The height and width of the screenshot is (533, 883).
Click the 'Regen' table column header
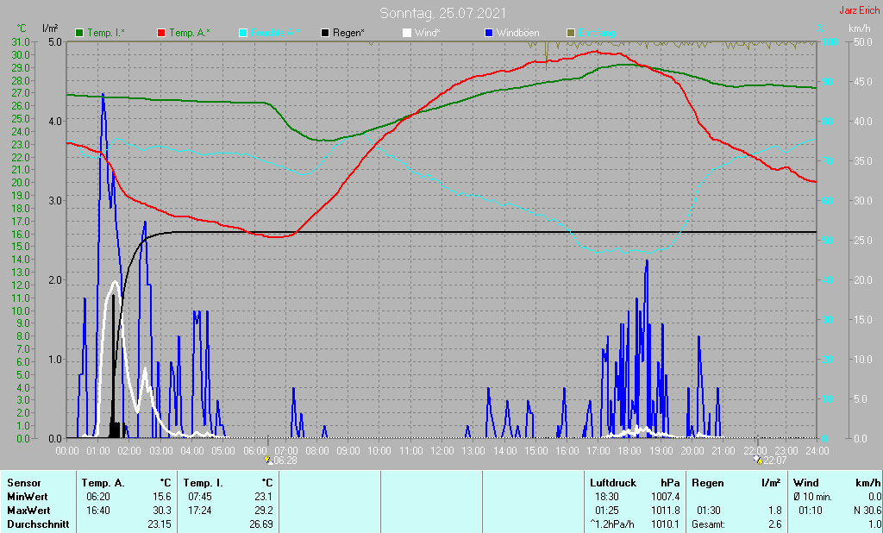707,483
